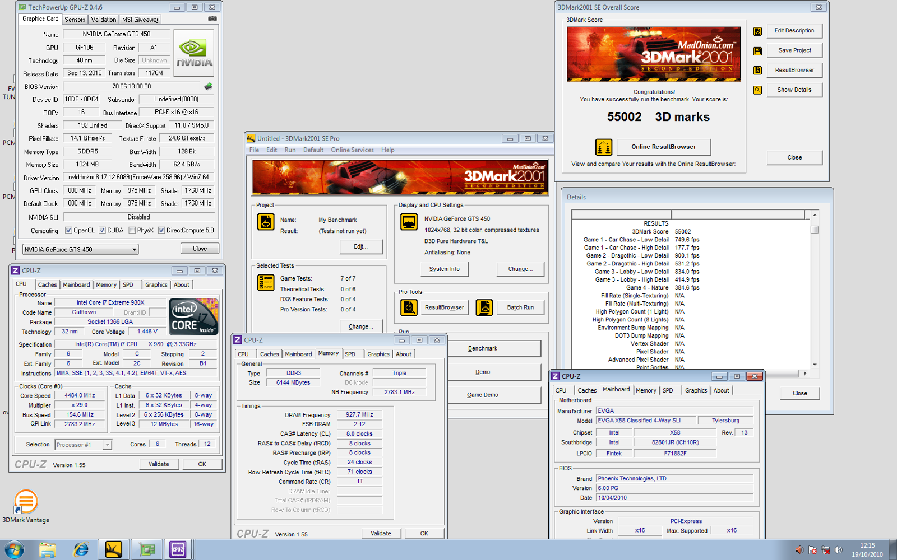Image resolution: width=897 pixels, height=560 pixels.
Task: Switch to CPU-Z taskbar icon
Action: (178, 550)
